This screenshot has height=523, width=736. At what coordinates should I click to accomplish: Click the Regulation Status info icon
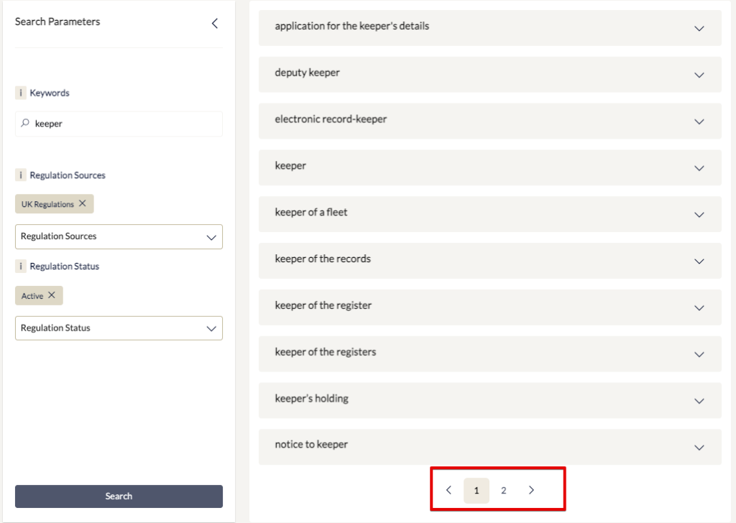click(x=21, y=267)
